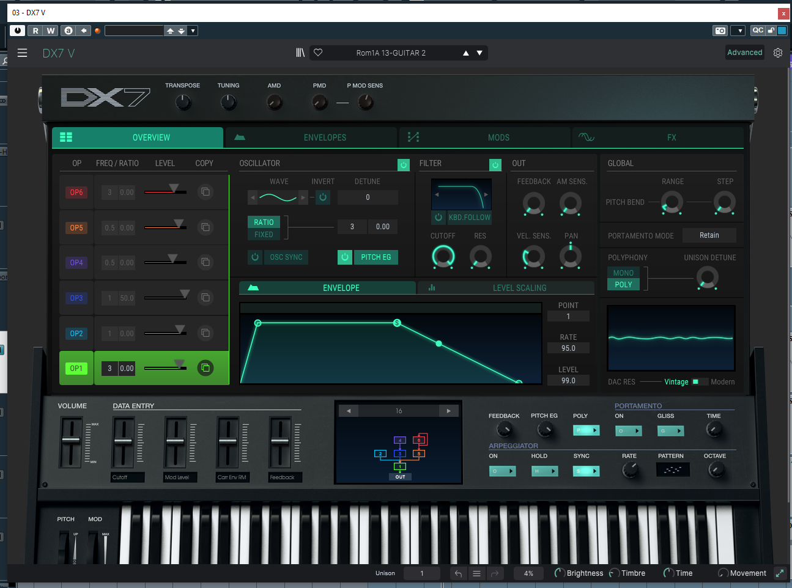Toggle the Arpeggiator ON switch

tap(502, 471)
